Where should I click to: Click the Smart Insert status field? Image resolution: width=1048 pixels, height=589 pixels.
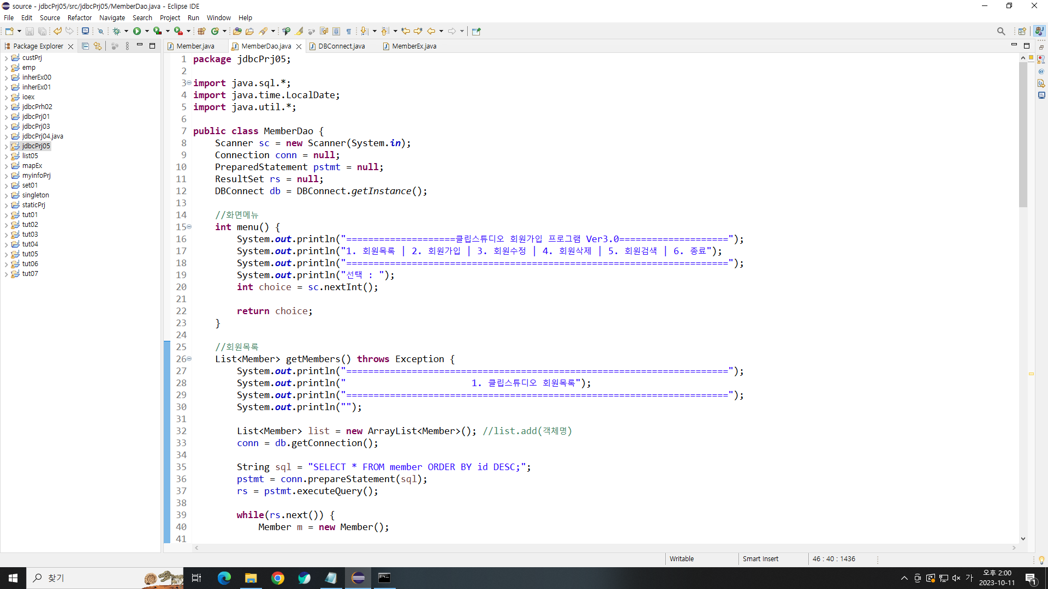760,558
